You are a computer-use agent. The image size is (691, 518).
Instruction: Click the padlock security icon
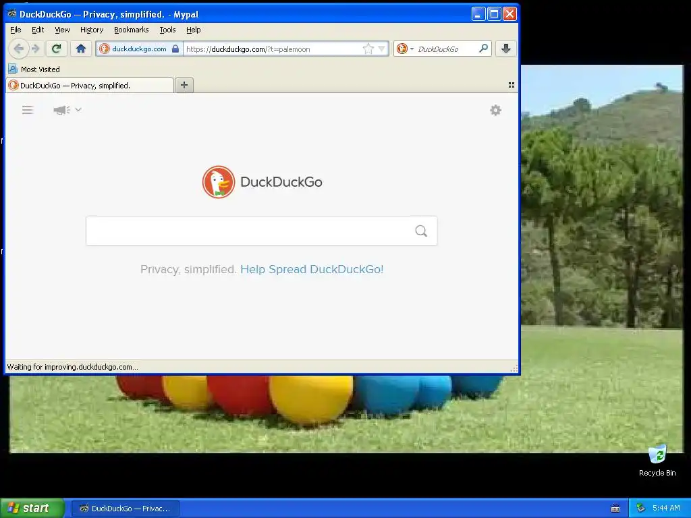[x=175, y=49]
